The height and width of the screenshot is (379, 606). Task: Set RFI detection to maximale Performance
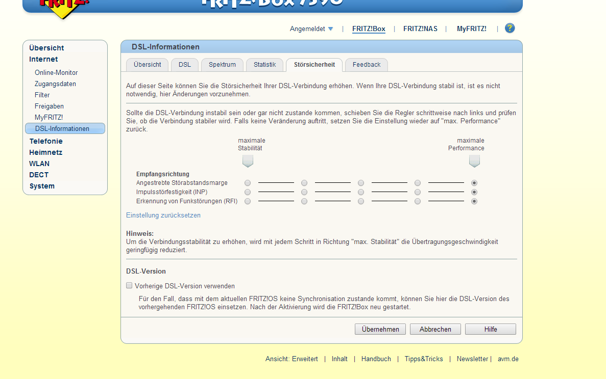tap(474, 201)
